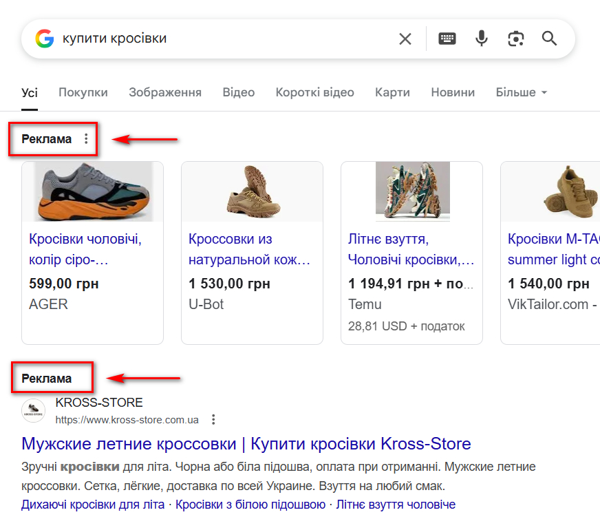Click the https://www.kross-store.com.ua URL
The image size is (600, 519).
127,420
